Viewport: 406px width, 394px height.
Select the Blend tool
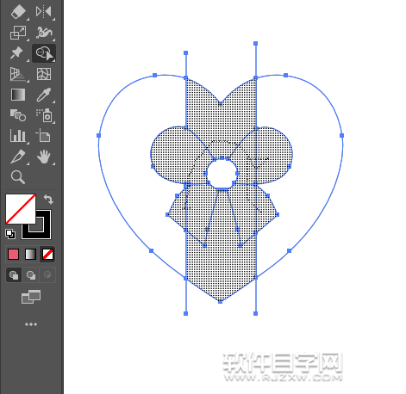point(18,115)
